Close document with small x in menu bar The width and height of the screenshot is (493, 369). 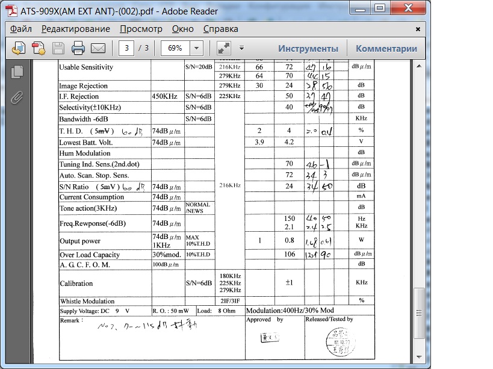[x=418, y=29]
